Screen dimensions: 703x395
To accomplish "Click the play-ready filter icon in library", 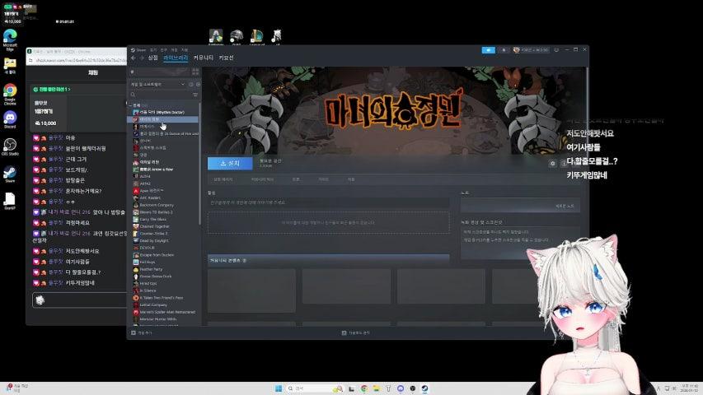I will 197,84.
